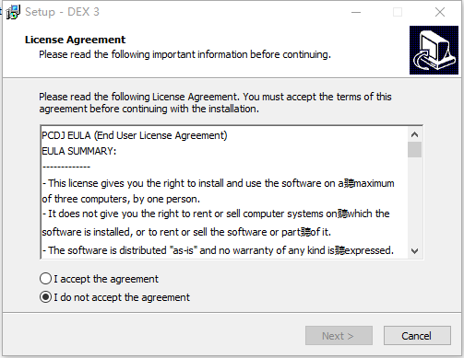Click the empty scrollbar track below the thumb

414,201
